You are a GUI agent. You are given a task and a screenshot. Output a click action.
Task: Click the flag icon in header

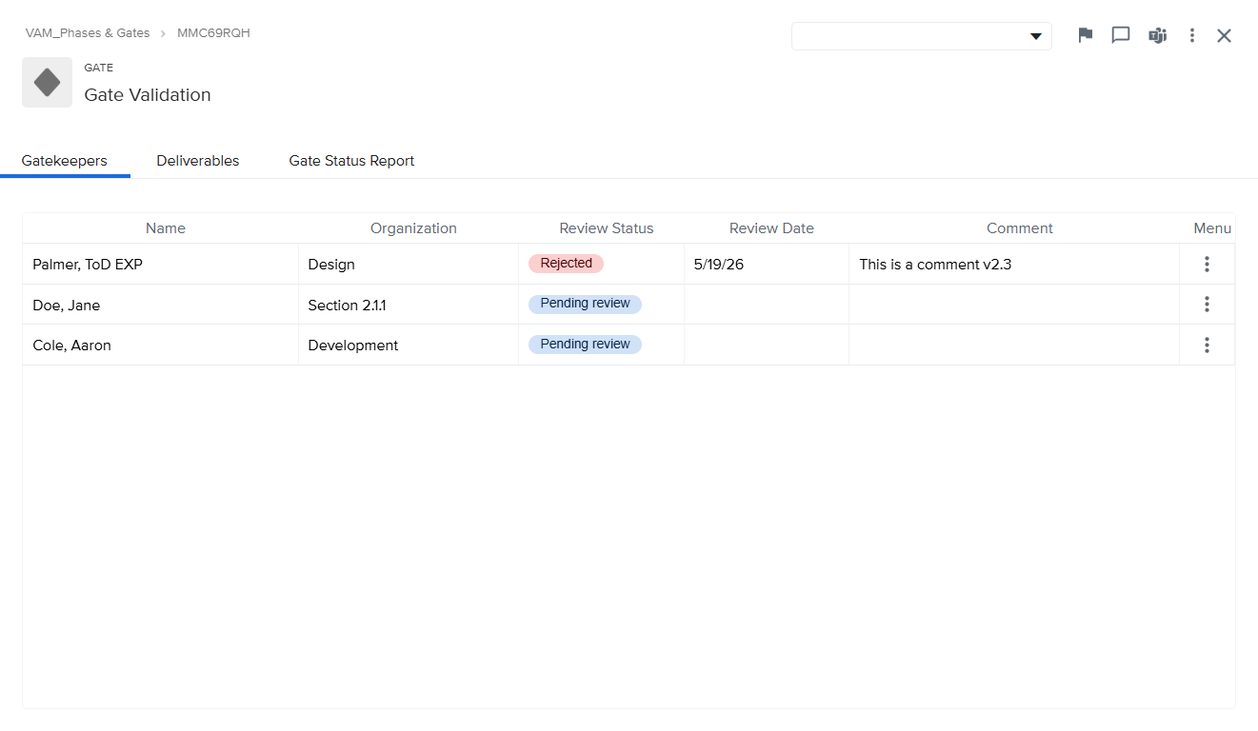coord(1085,35)
